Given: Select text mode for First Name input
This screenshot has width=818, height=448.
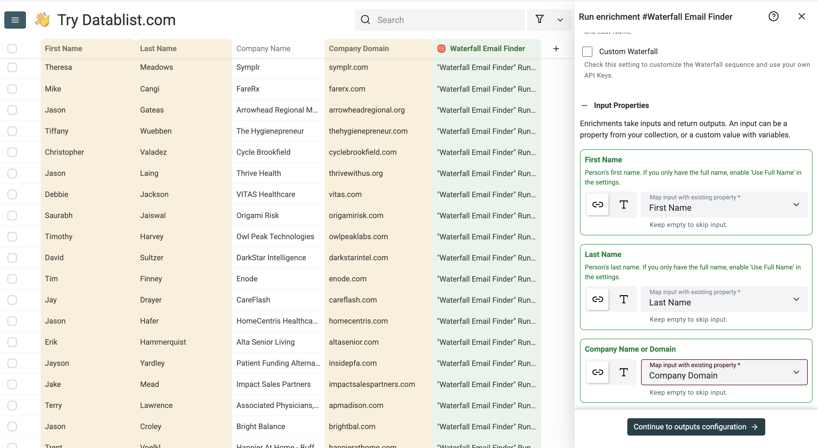Looking at the screenshot, I should click(624, 205).
